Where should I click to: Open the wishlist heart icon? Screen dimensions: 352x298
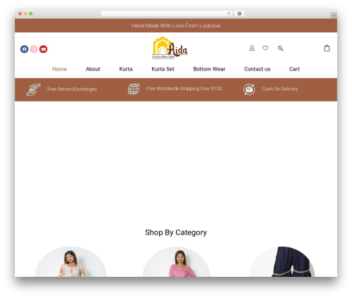pos(265,48)
